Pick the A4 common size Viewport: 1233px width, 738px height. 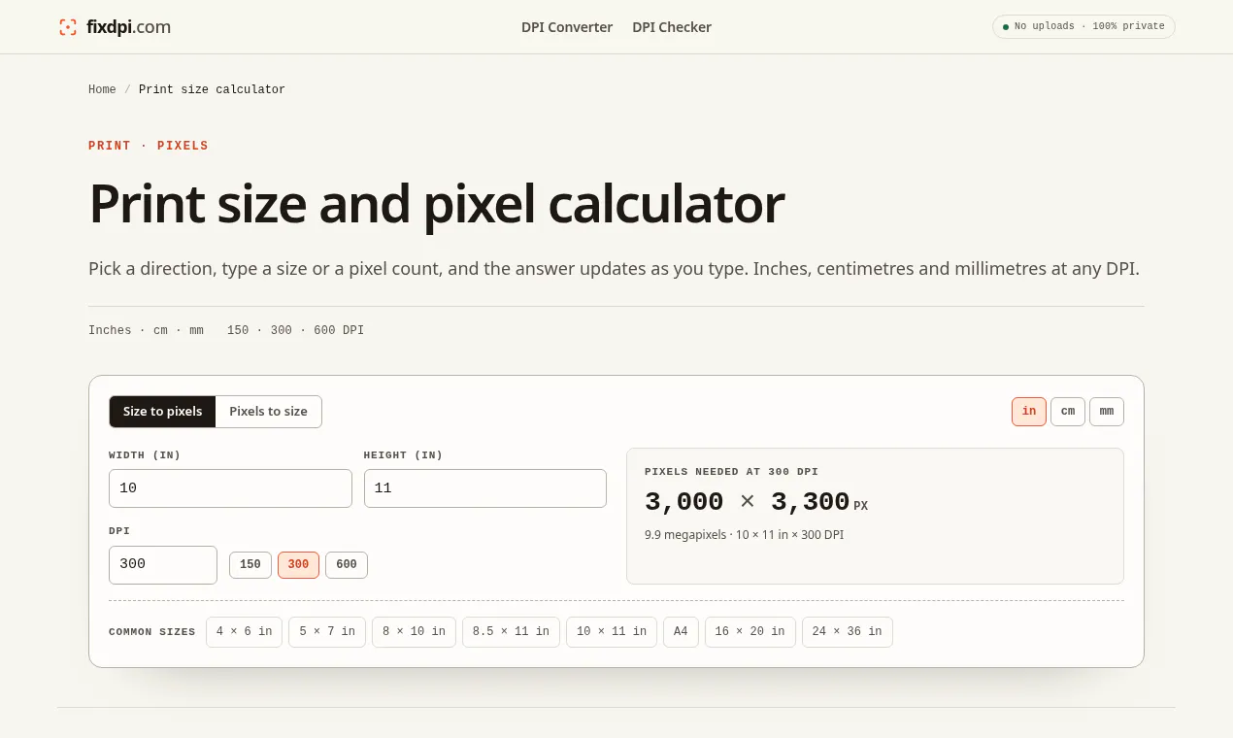pyautogui.click(x=681, y=632)
